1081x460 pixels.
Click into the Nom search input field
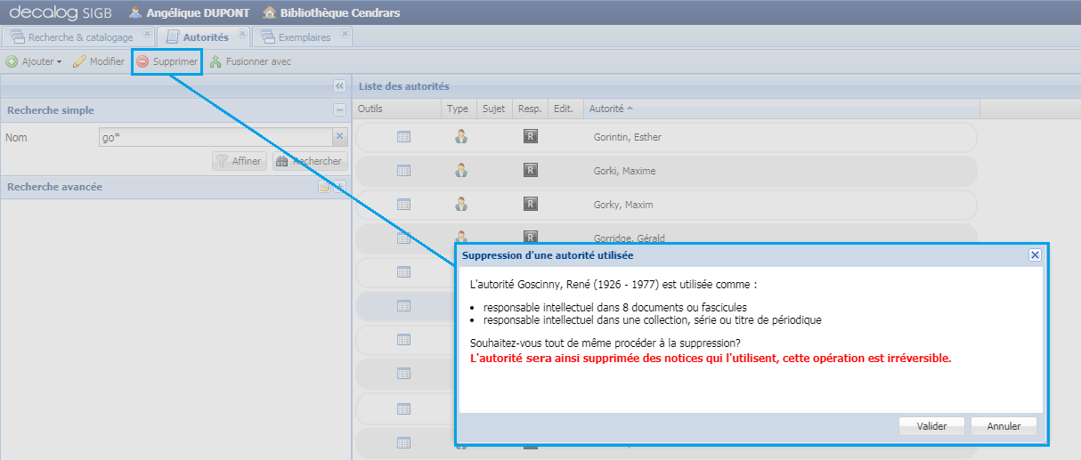pos(214,137)
